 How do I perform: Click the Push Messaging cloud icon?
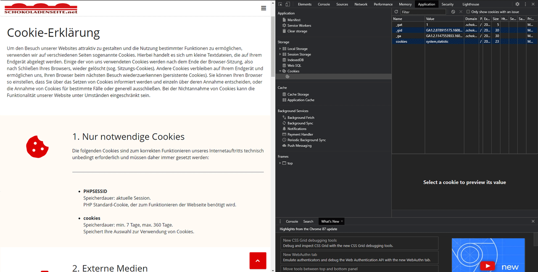tap(284, 145)
